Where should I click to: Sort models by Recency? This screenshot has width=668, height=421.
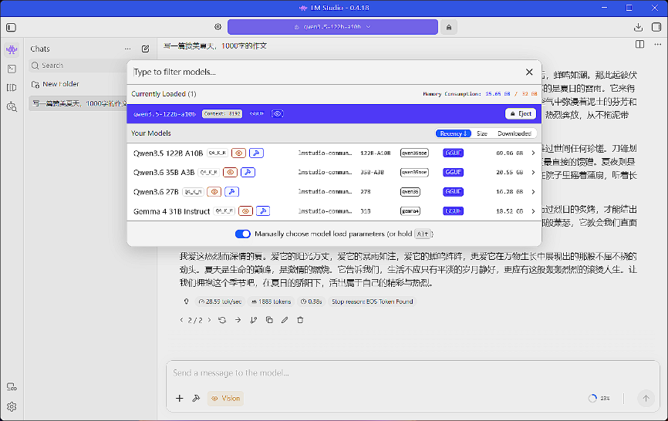tap(454, 133)
